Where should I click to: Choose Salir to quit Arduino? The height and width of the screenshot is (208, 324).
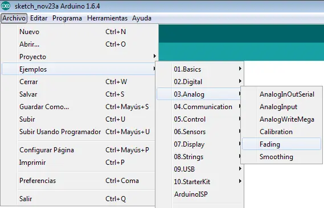point(79,199)
